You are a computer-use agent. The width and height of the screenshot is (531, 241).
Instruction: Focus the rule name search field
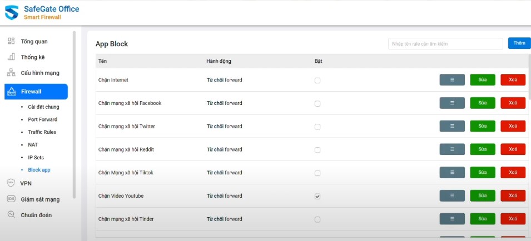click(x=446, y=44)
